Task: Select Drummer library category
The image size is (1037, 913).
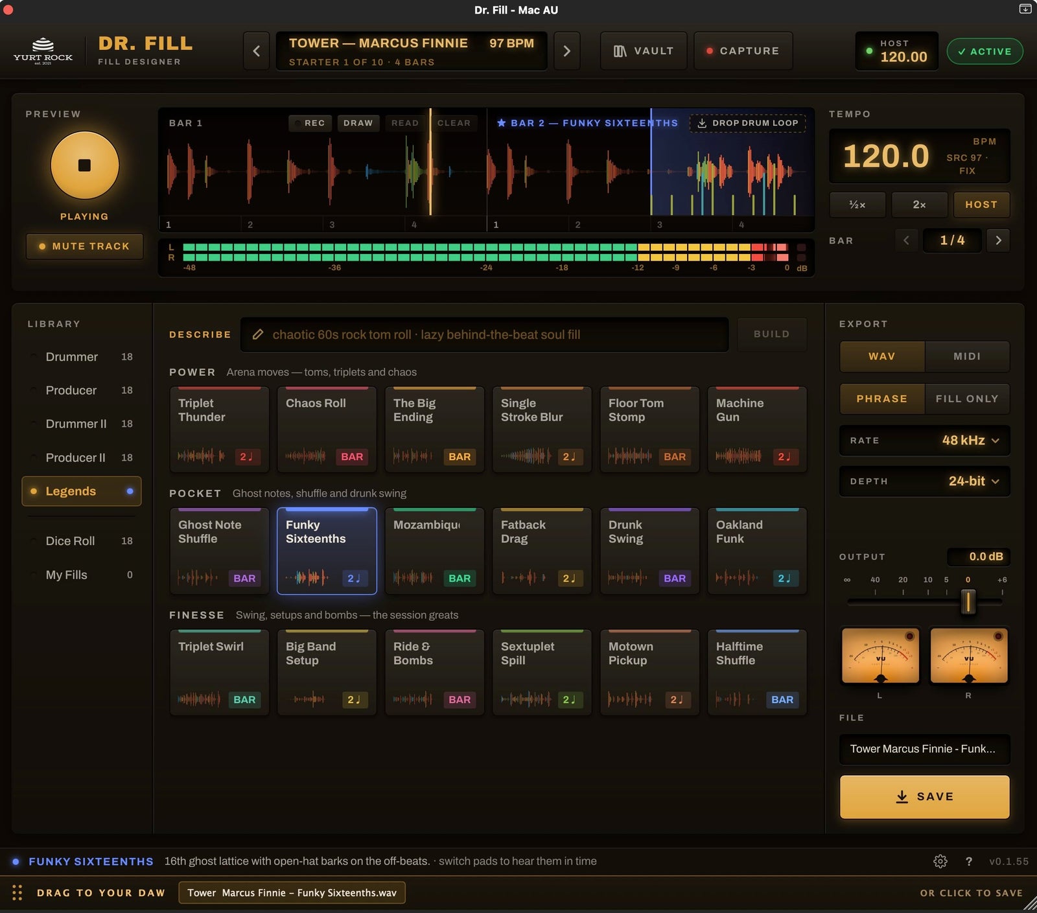Action: point(82,357)
